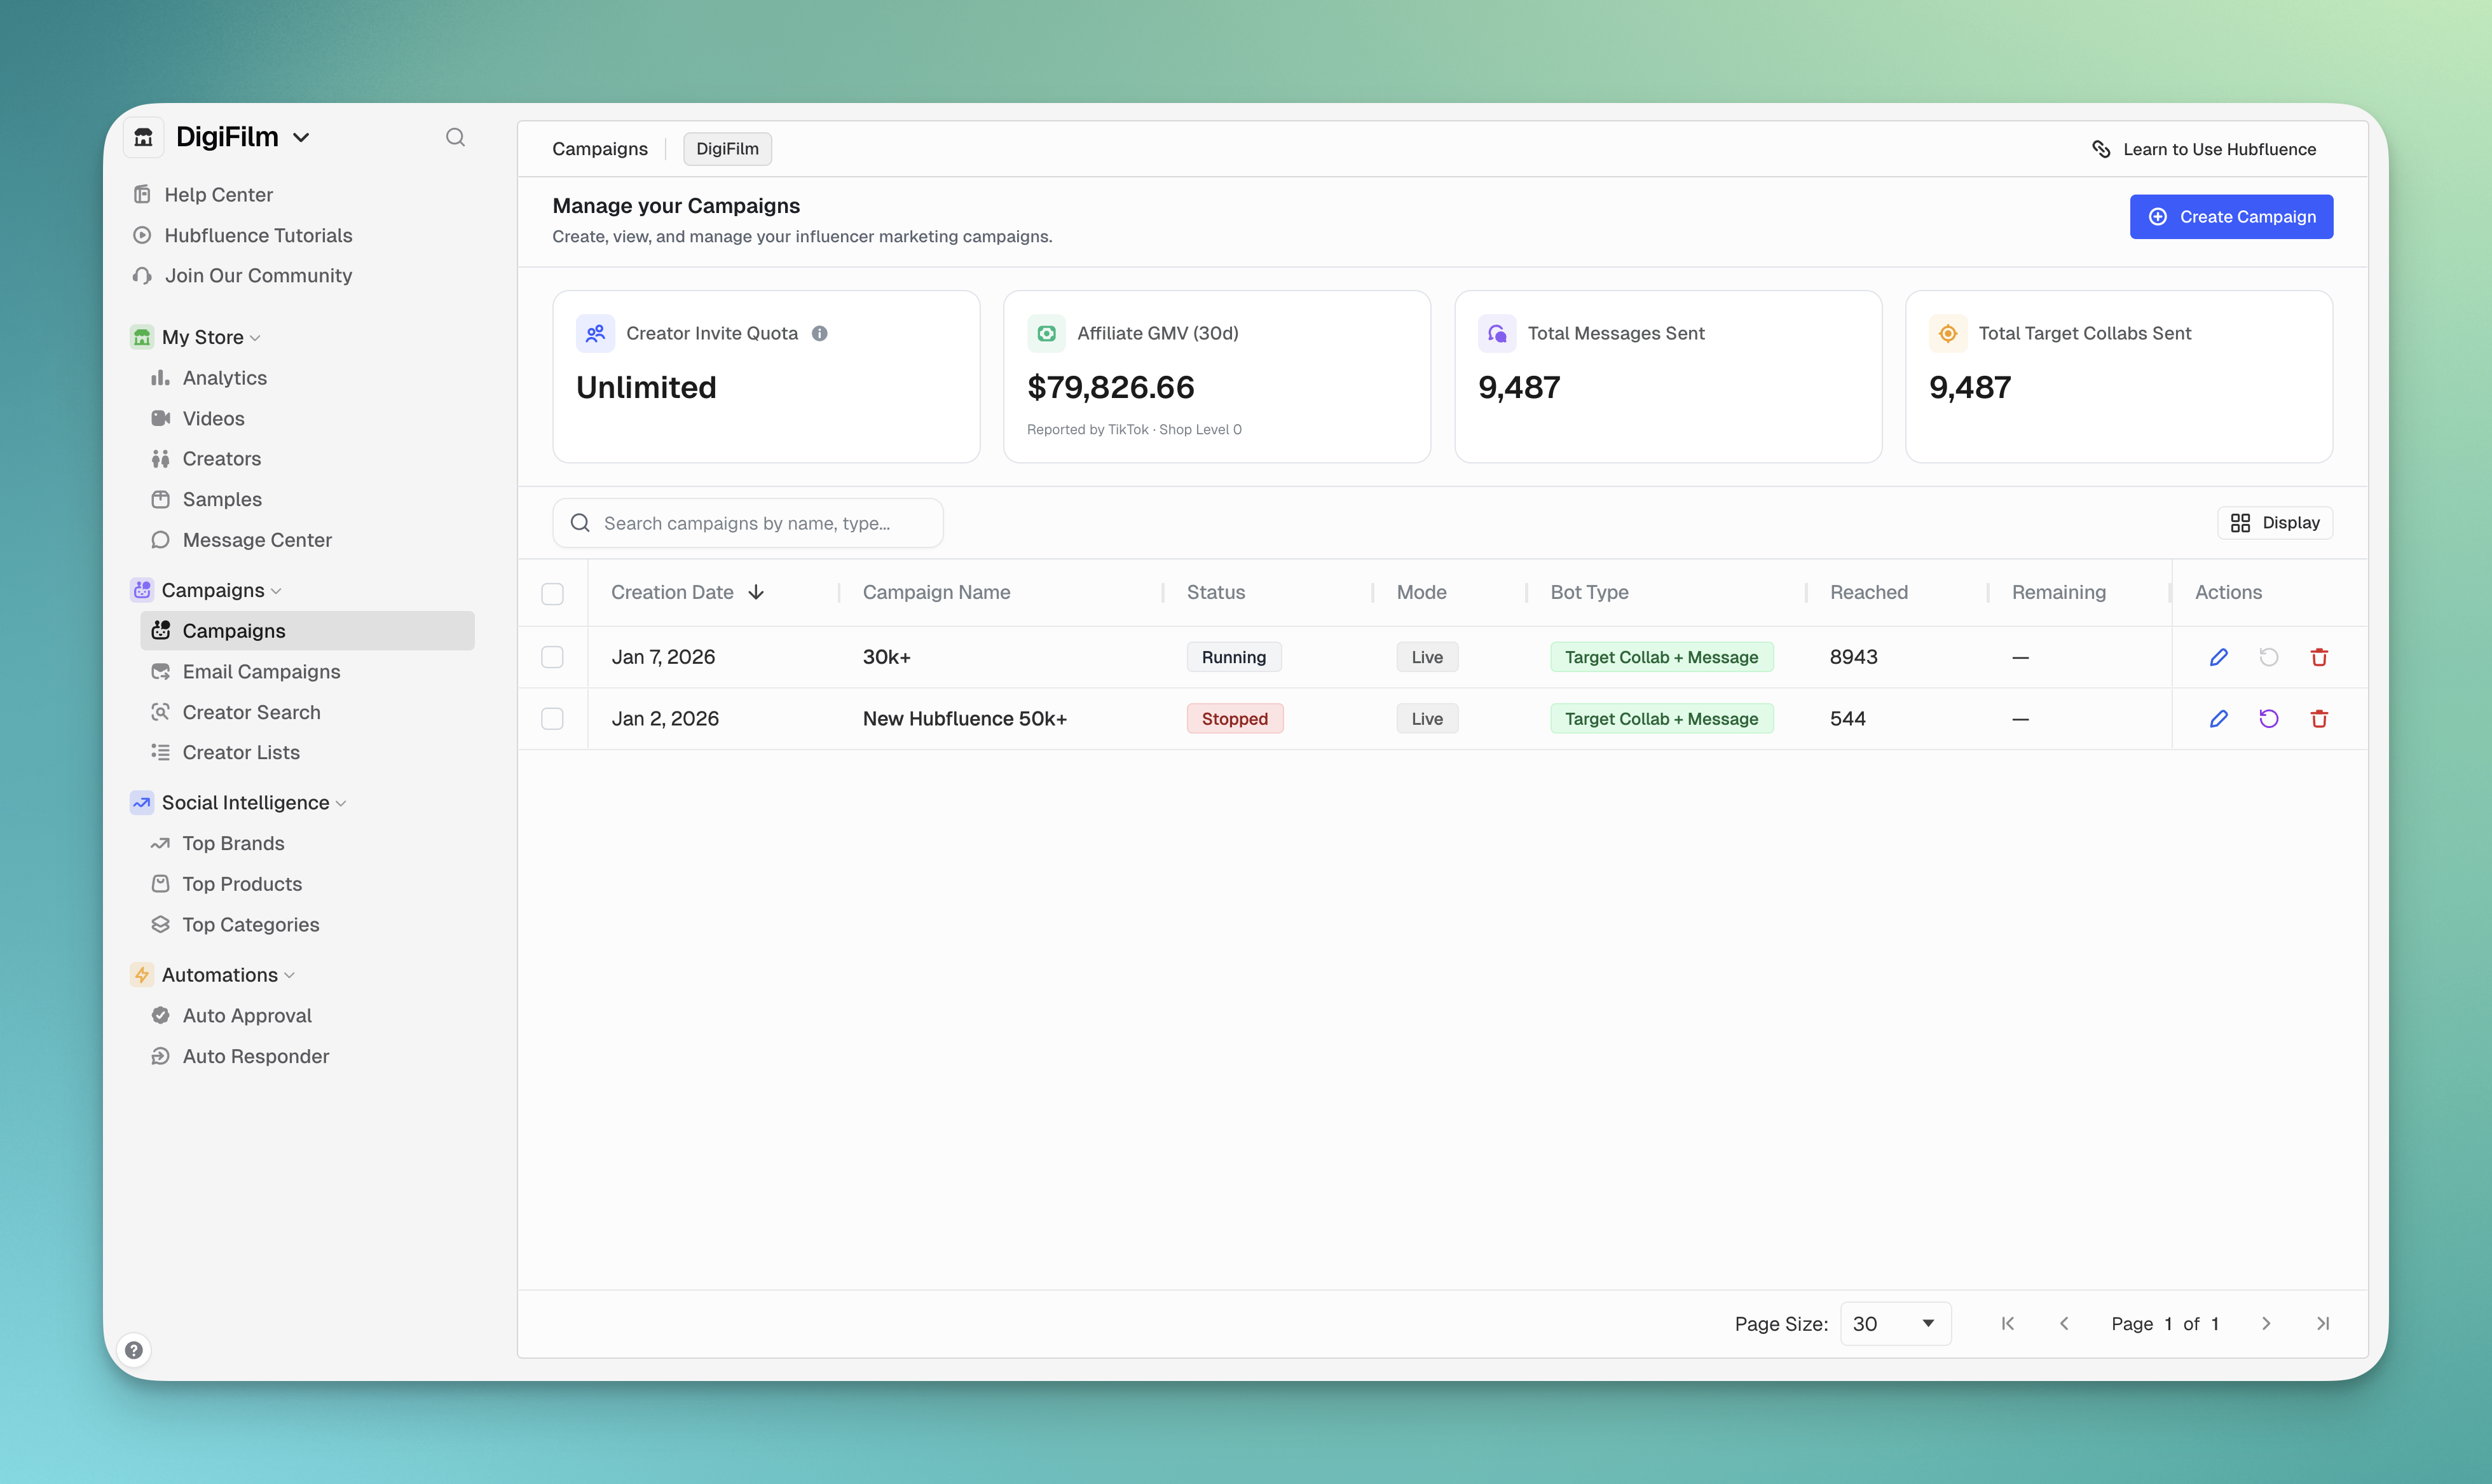
Task: Open Learn to Use Hubfluence
Action: coord(2203,148)
